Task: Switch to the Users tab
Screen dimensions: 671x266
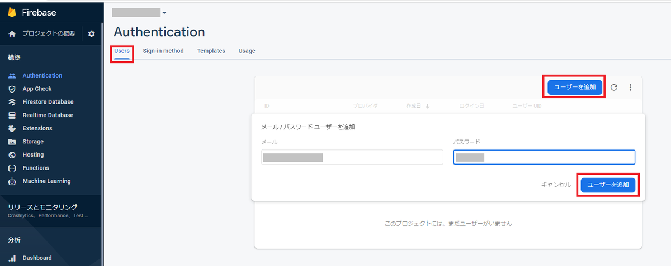Action: click(x=122, y=51)
